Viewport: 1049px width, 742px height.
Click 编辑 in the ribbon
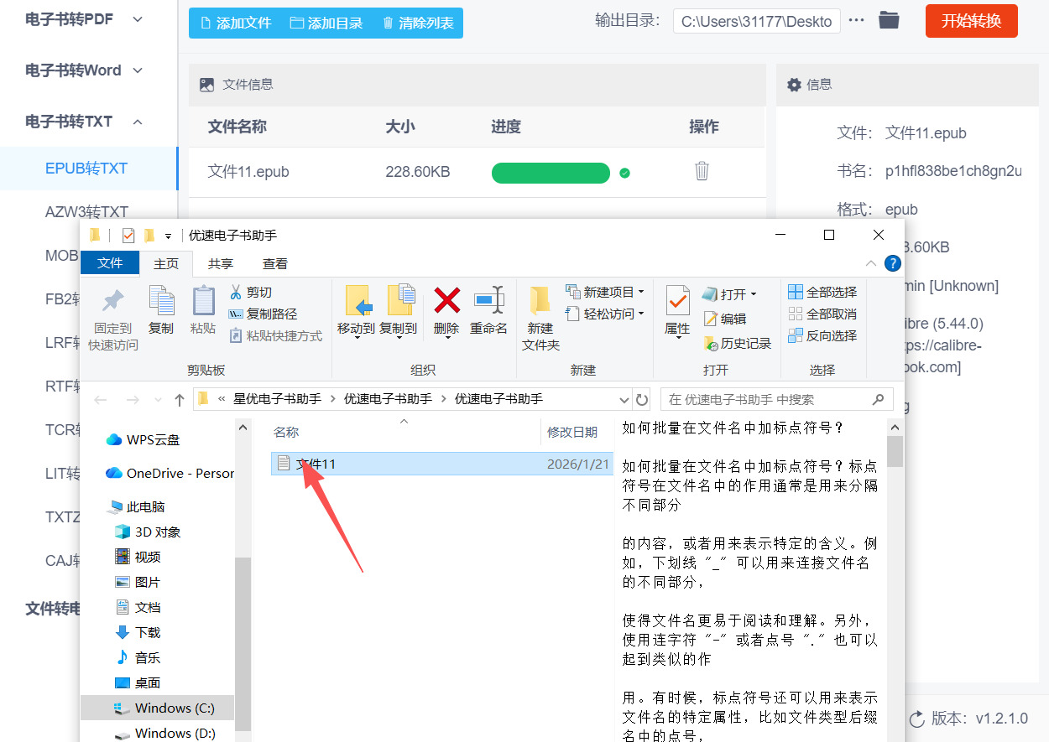click(x=726, y=318)
